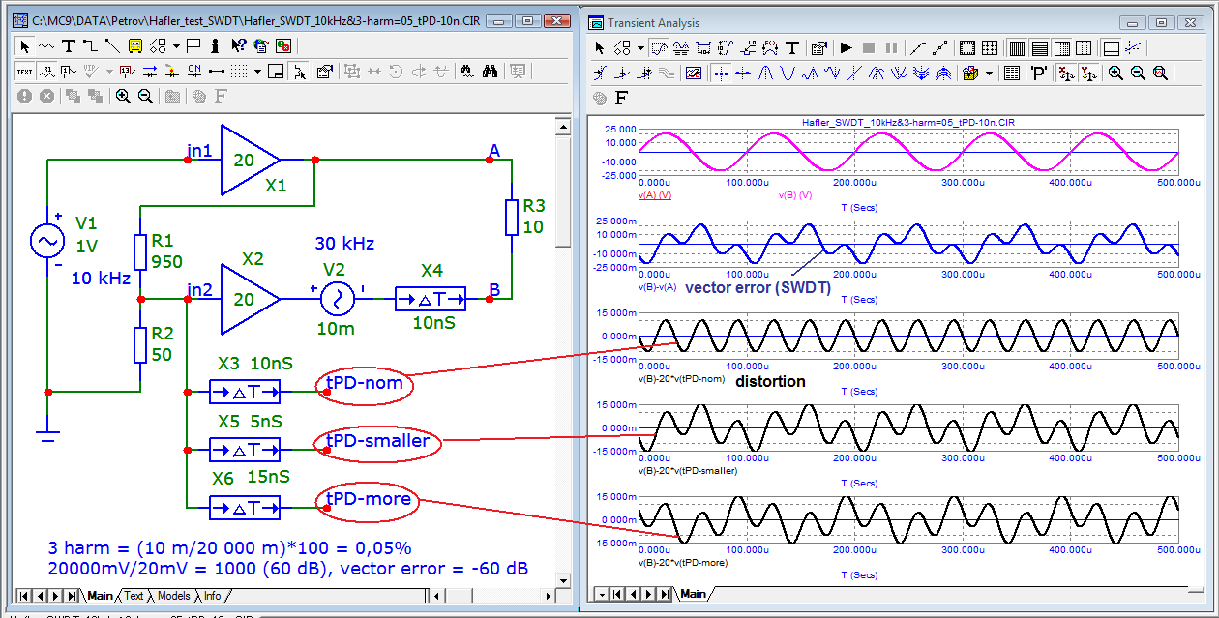The height and width of the screenshot is (618, 1219).
Task: Activate the Help pointer tool
Action: (x=237, y=46)
